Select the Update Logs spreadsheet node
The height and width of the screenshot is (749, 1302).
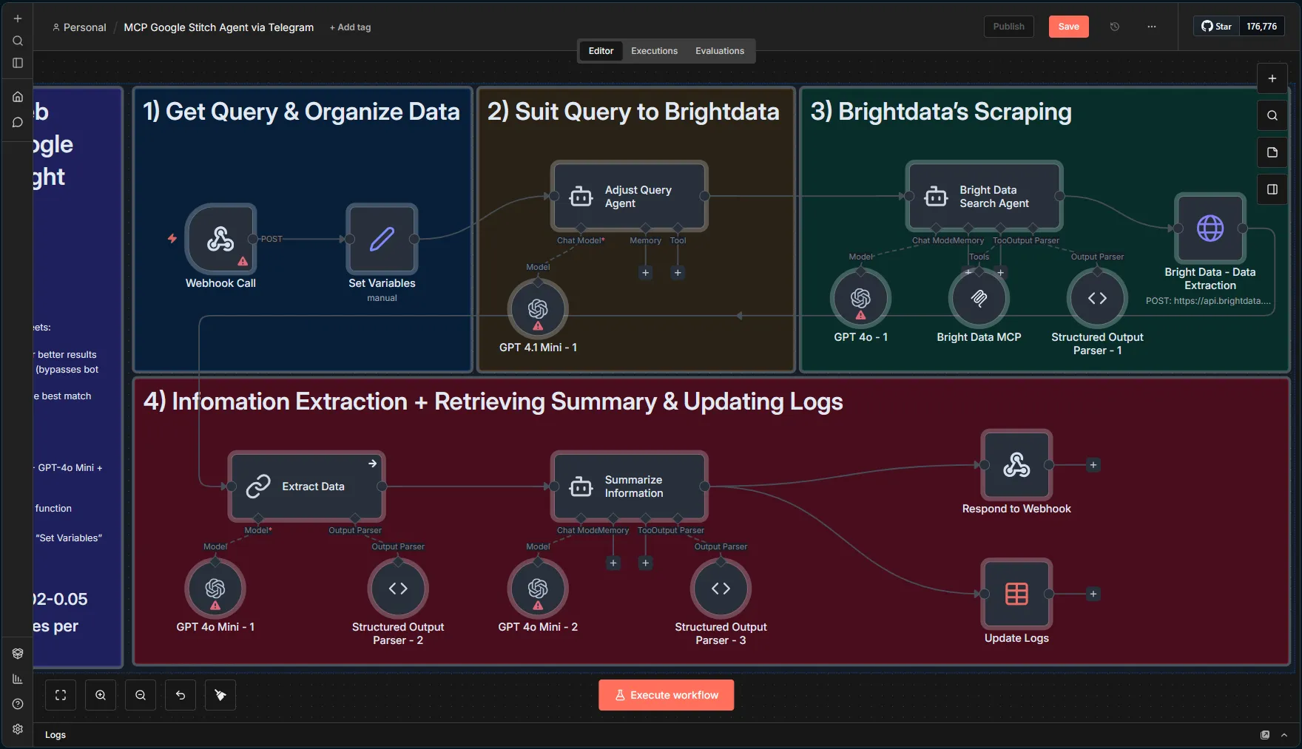point(1016,594)
